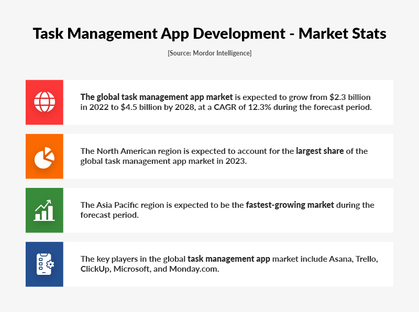
Task: Click the line 'ClickUp, Microsoft, and Monday.com.'
Action: 150,269
